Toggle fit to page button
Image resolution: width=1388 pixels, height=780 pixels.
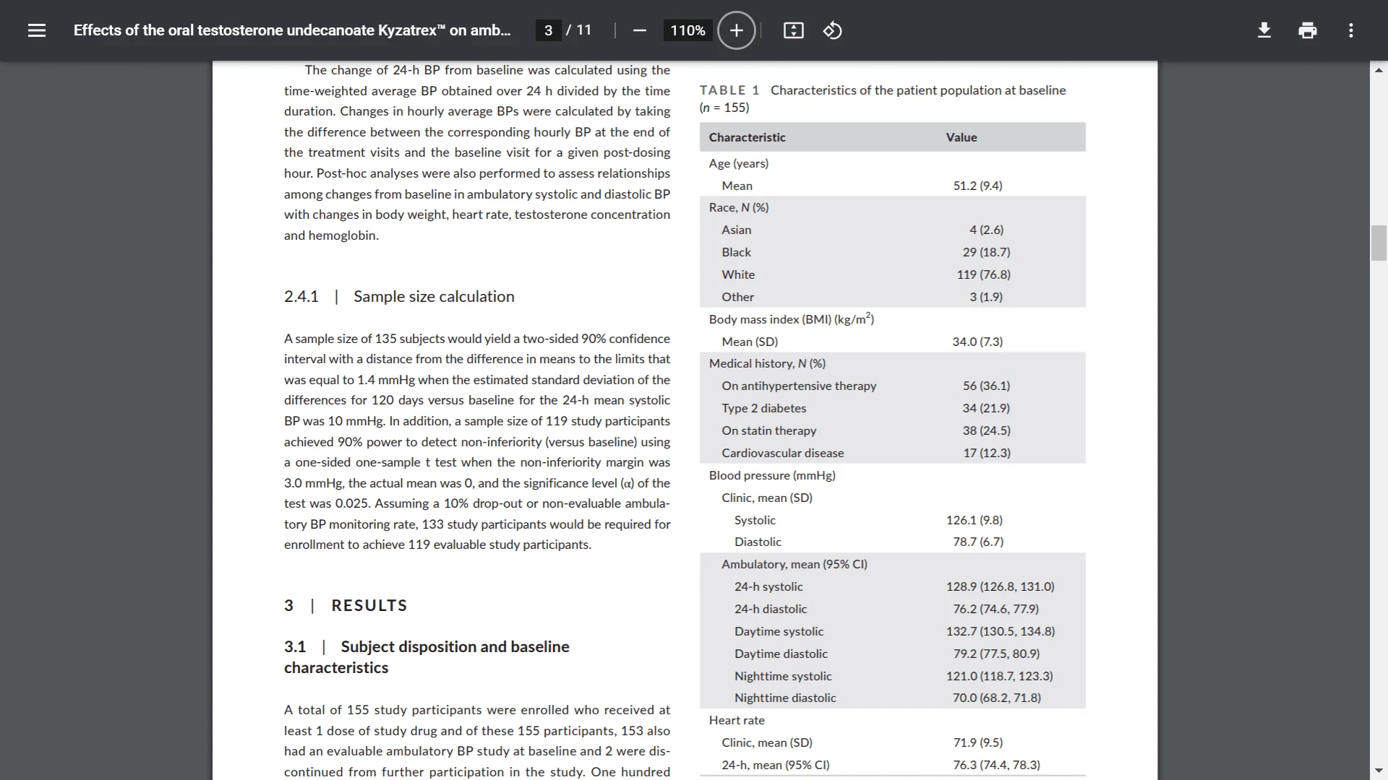click(x=793, y=30)
